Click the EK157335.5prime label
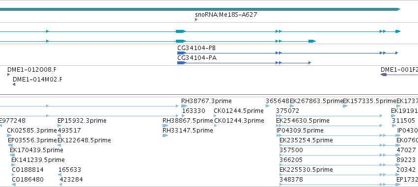Screen dimensions: 418x187 369,101
